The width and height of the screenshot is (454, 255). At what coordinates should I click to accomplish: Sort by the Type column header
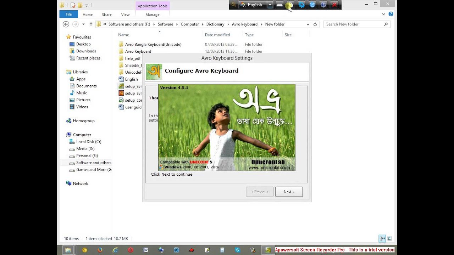(263, 35)
